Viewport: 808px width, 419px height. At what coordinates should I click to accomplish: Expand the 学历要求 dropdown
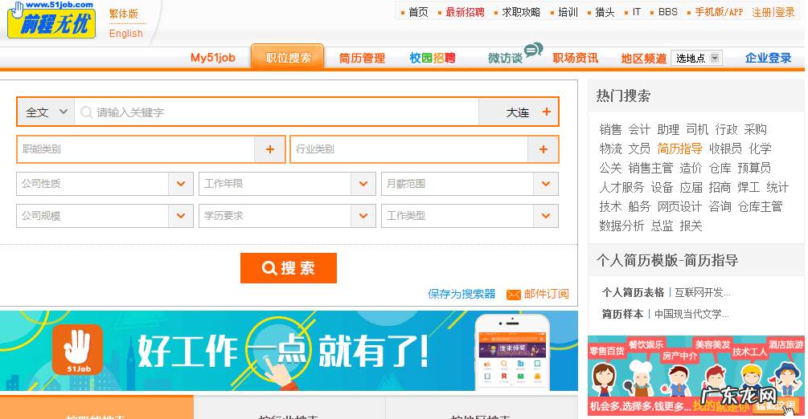[x=363, y=216]
